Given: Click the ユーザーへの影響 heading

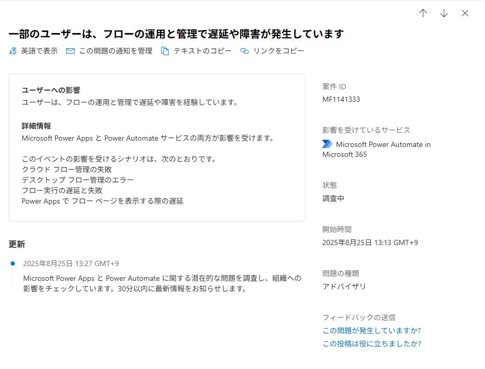Looking at the screenshot, I should coord(51,90).
